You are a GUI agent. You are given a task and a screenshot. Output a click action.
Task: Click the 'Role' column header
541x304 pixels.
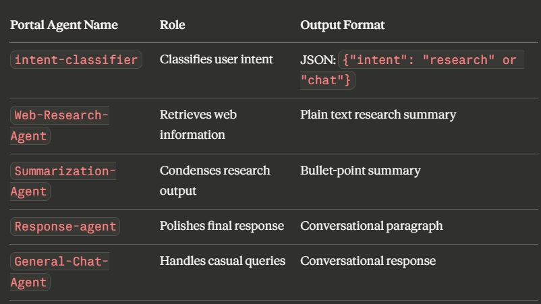pyautogui.click(x=172, y=26)
